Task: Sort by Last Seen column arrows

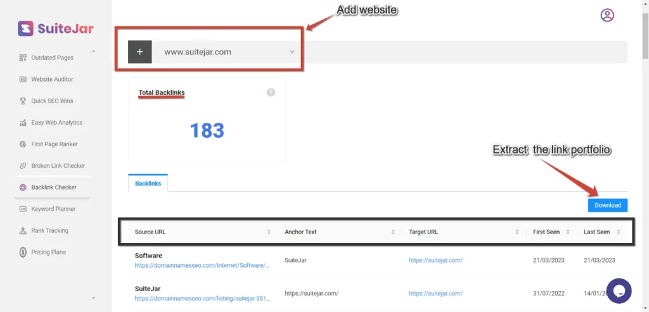Action: [619, 232]
